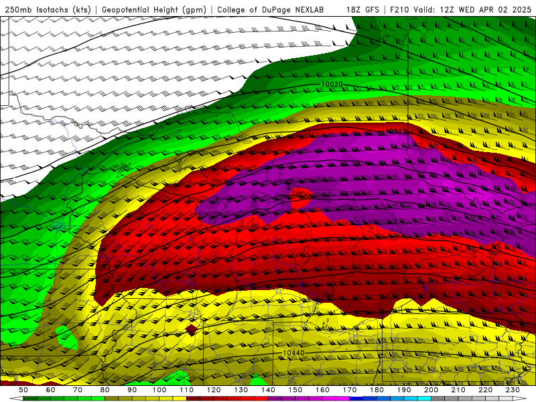Select the 120 scale number
This screenshot has height=402, width=536.
214,390
